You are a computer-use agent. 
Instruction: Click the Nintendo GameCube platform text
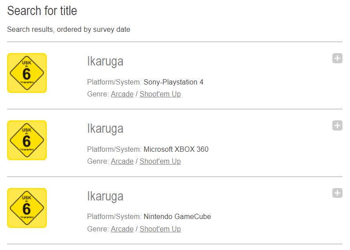tap(177, 217)
